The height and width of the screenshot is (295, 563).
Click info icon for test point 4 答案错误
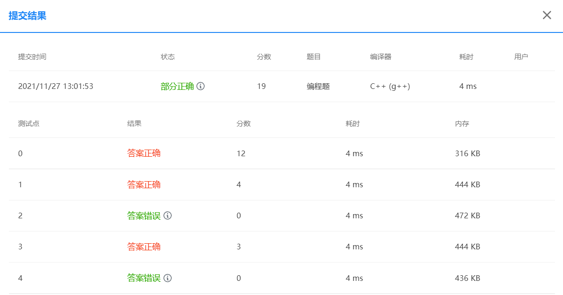[x=168, y=278]
